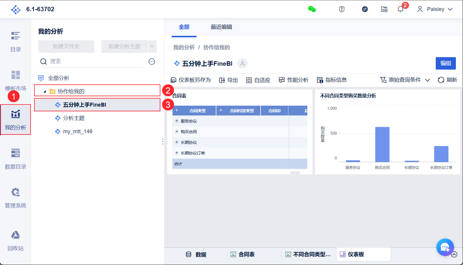Switch to the 最近编辑 tab

pyautogui.click(x=221, y=27)
